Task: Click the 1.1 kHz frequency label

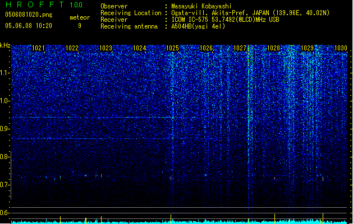Action: pyautogui.click(x=4, y=73)
